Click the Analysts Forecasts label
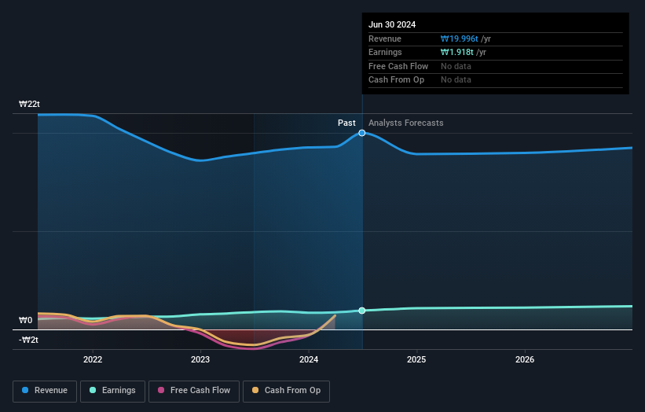645x412 pixels. click(x=405, y=123)
